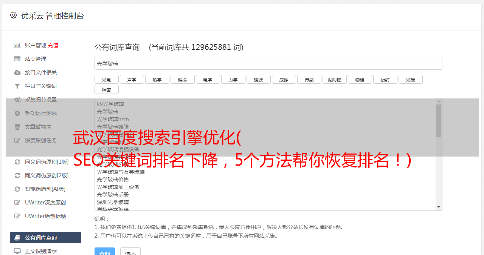Select 深圳光学玻璃 in the results list
This screenshot has height=255, width=484.
[113, 202]
